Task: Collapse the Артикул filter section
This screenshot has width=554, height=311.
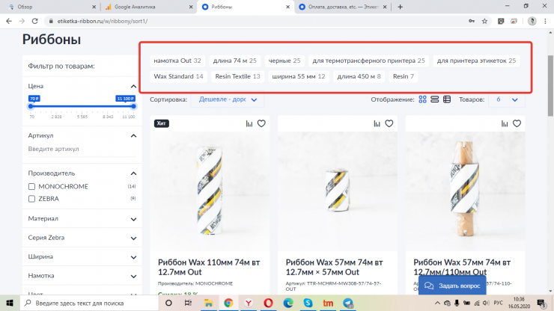Action: 133,135
